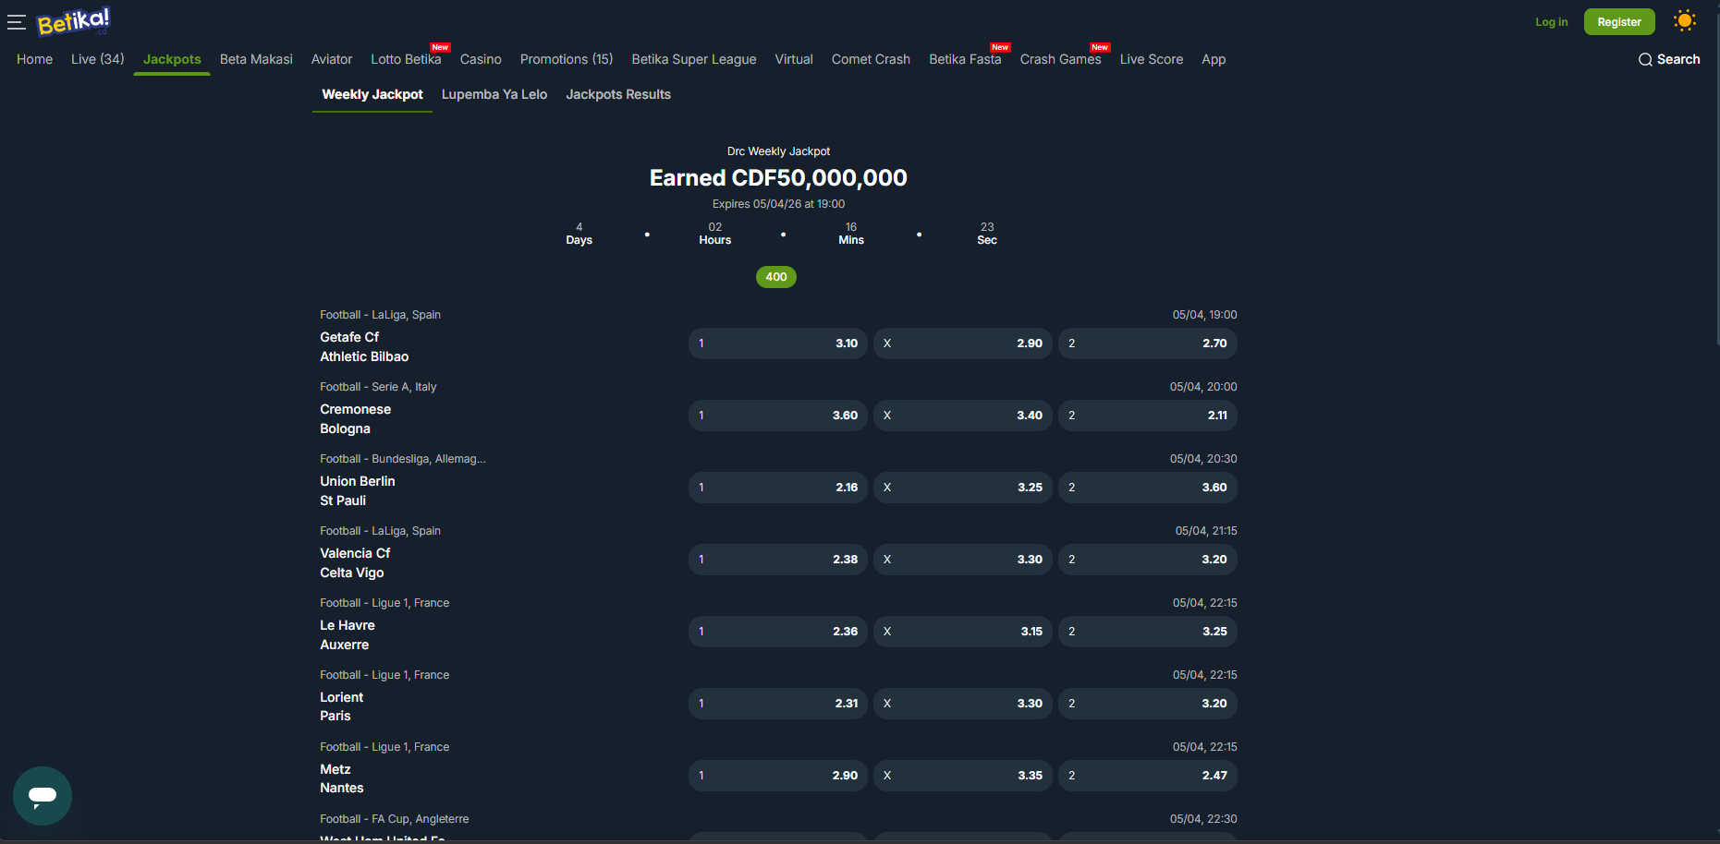Image resolution: width=1720 pixels, height=844 pixels.
Task: Pick away win 3.20 for Paris
Action: 1148,704
